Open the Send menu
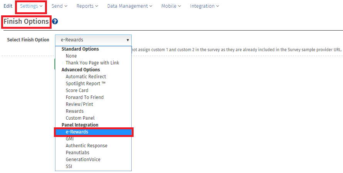The height and width of the screenshot is (173, 343). point(59,6)
